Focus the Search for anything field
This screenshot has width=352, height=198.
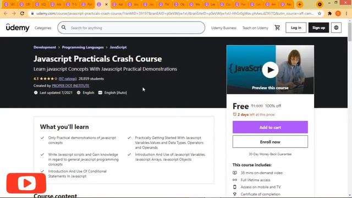click(131, 28)
